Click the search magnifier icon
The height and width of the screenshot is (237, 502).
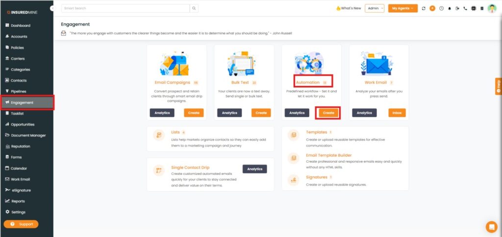tap(194, 8)
